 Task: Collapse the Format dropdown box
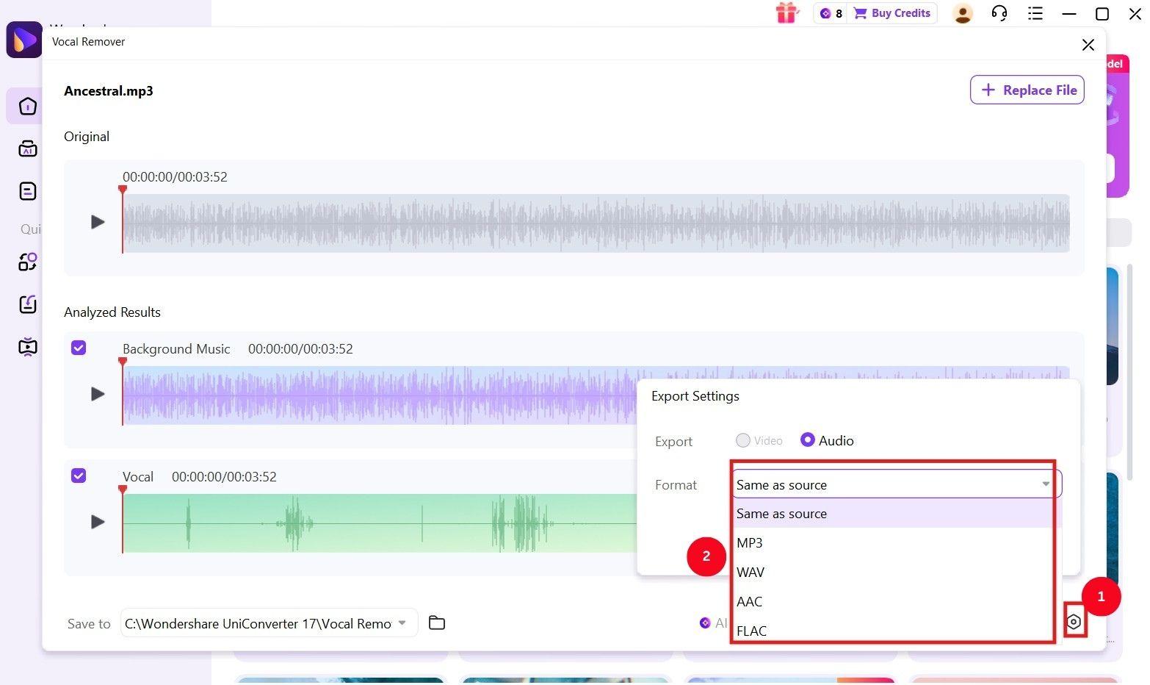897,484
